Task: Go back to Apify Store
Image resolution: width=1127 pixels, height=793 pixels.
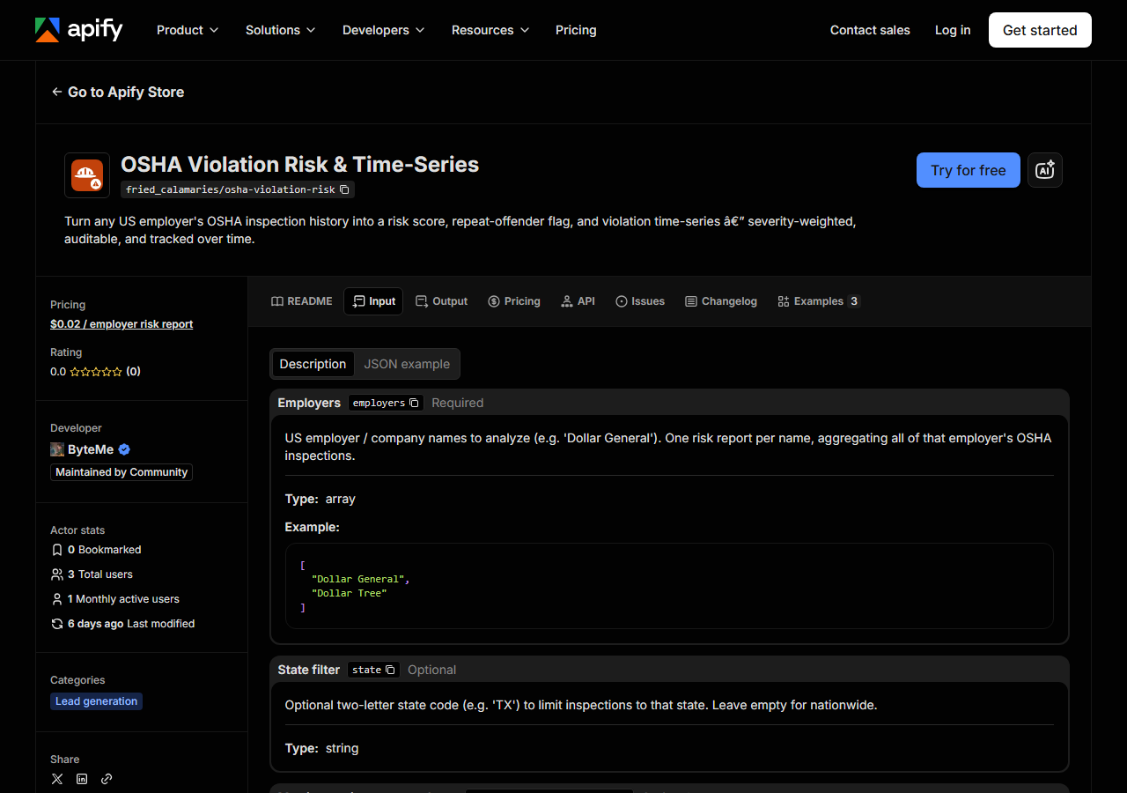Action: tap(118, 92)
